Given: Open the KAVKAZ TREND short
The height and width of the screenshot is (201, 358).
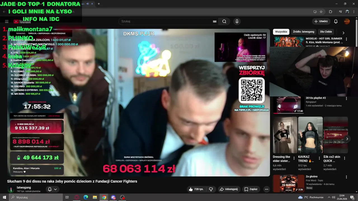Looking at the screenshot, I should [310, 135].
